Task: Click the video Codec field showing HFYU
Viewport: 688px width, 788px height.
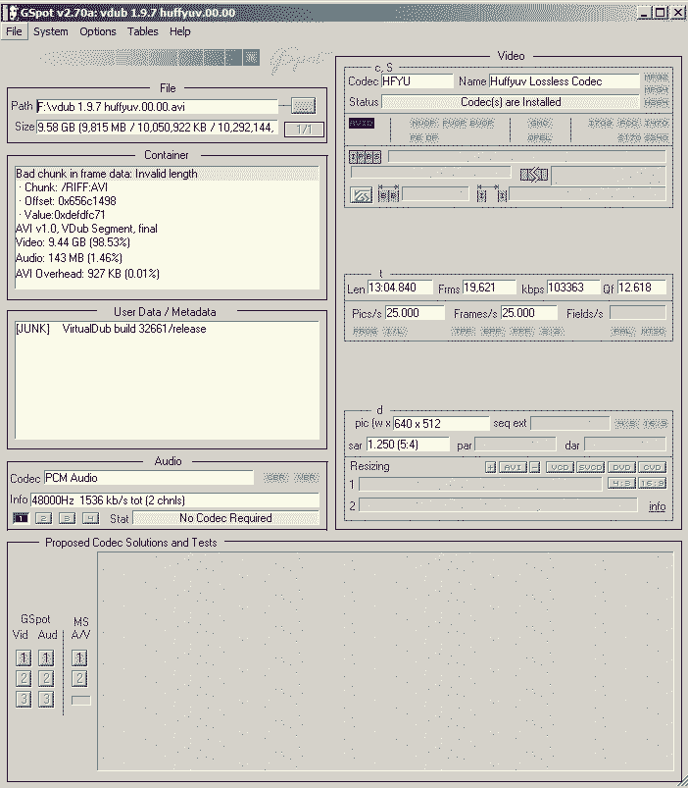Action: (x=418, y=81)
